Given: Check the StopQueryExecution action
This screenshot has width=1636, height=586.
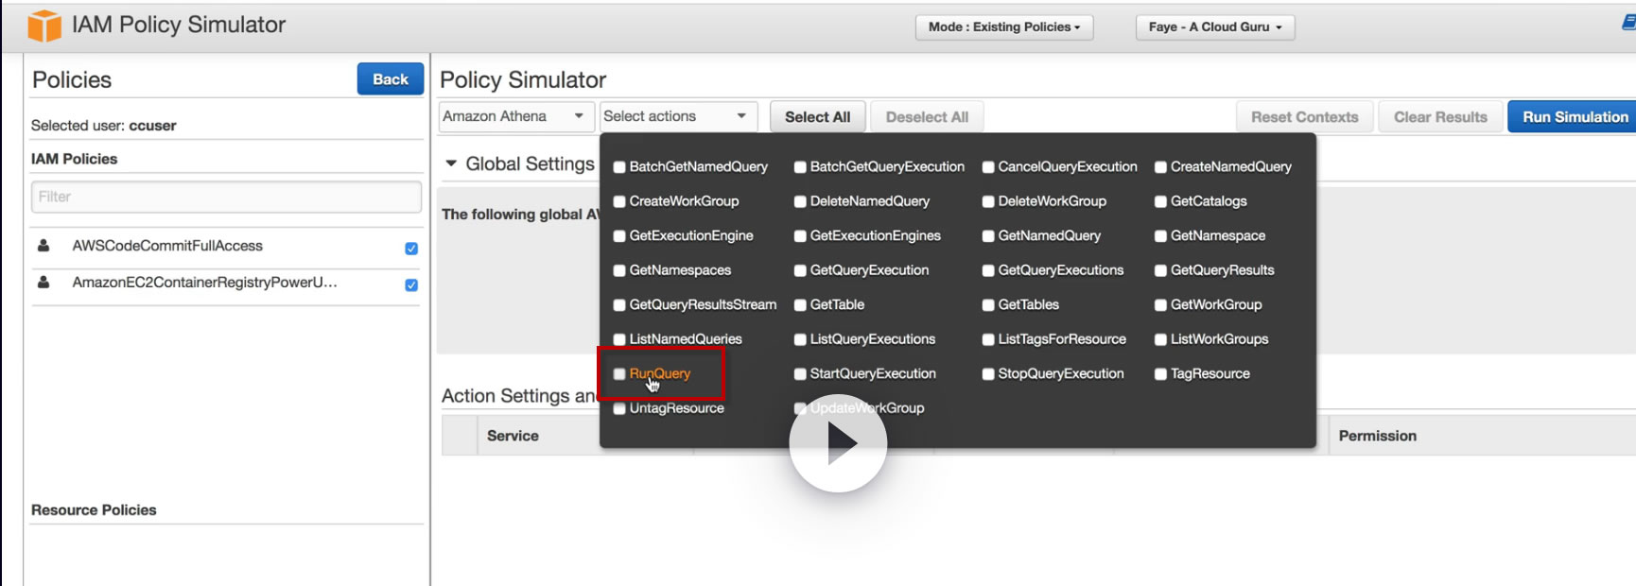Looking at the screenshot, I should coord(988,374).
